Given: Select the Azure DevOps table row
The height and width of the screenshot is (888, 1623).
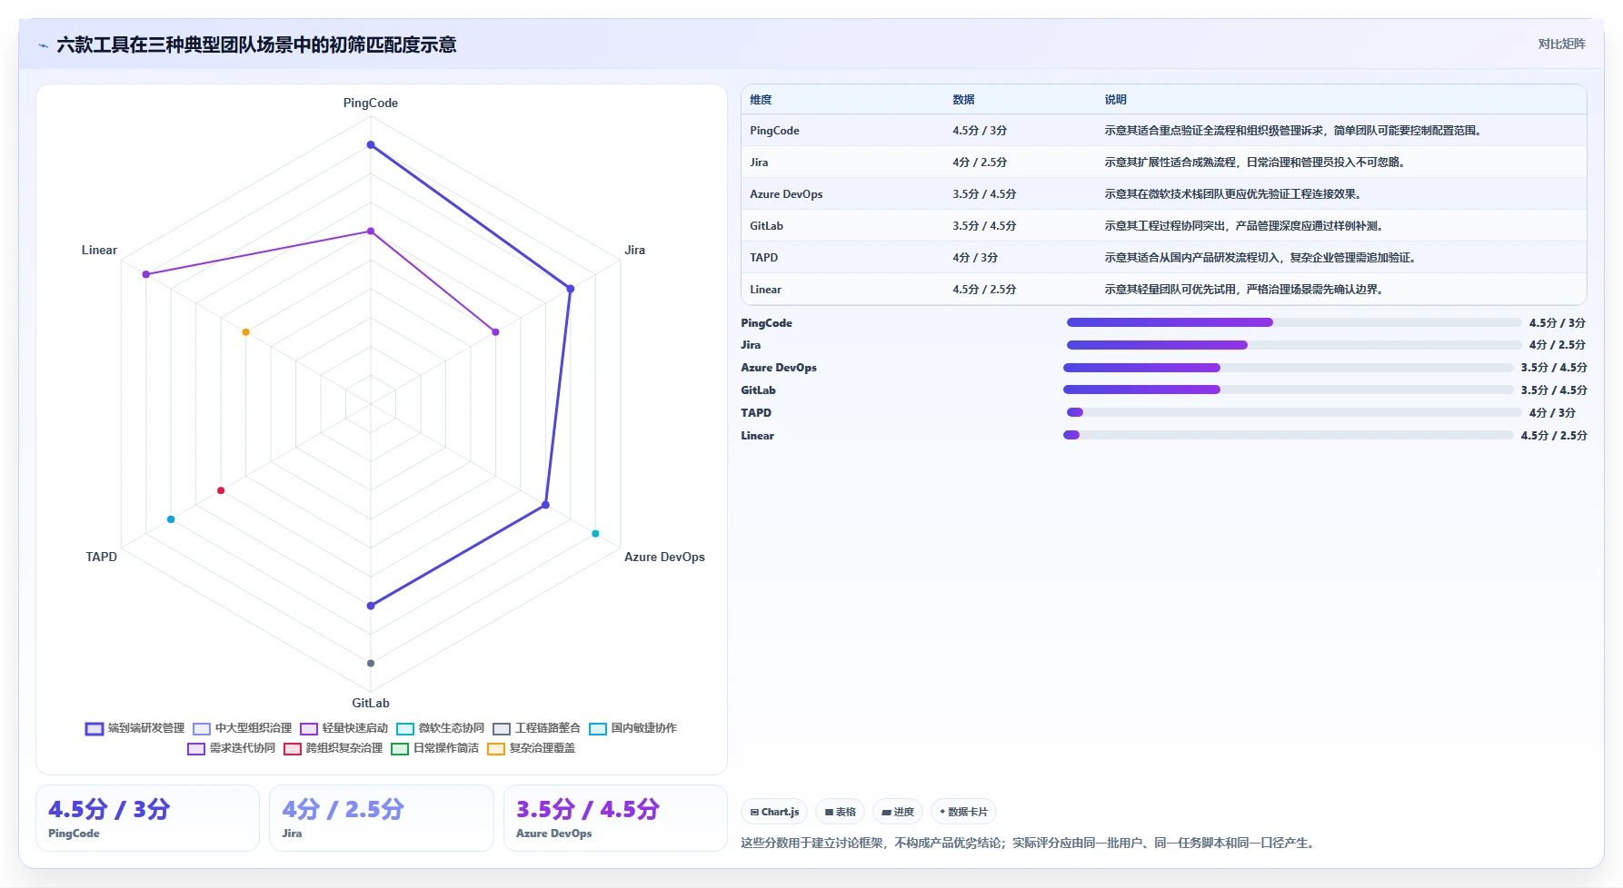Looking at the screenshot, I should tap(1164, 193).
